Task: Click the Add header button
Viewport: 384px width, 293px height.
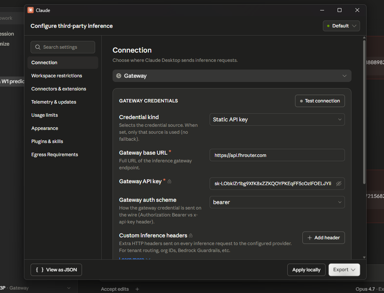Action: pos(324,238)
